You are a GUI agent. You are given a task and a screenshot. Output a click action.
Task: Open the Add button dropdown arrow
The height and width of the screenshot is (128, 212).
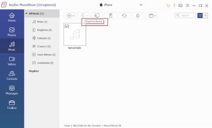tap(73, 16)
